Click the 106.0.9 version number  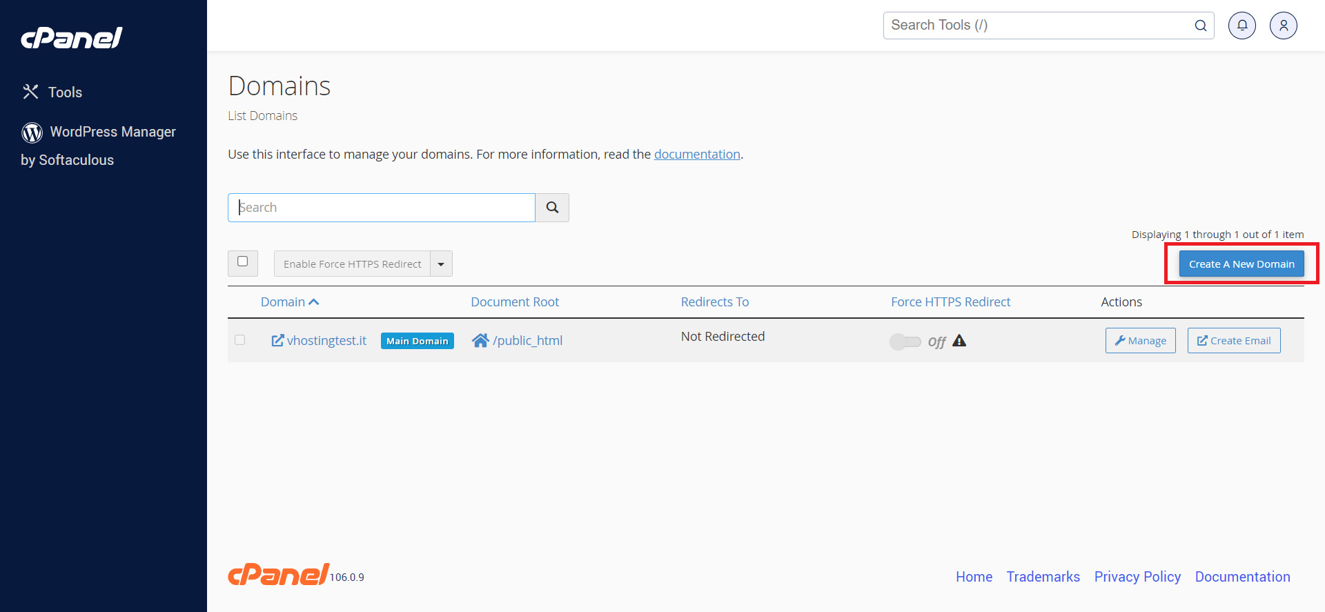click(347, 578)
